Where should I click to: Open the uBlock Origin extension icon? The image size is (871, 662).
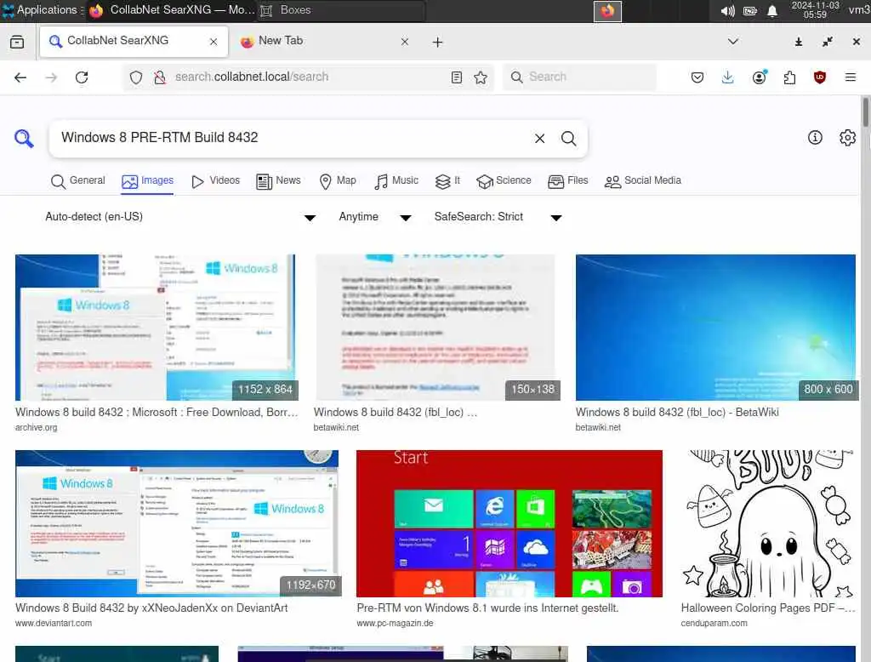click(819, 77)
